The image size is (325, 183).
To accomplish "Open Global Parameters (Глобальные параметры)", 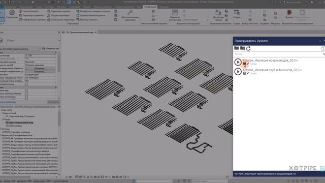I will click(61, 20).
